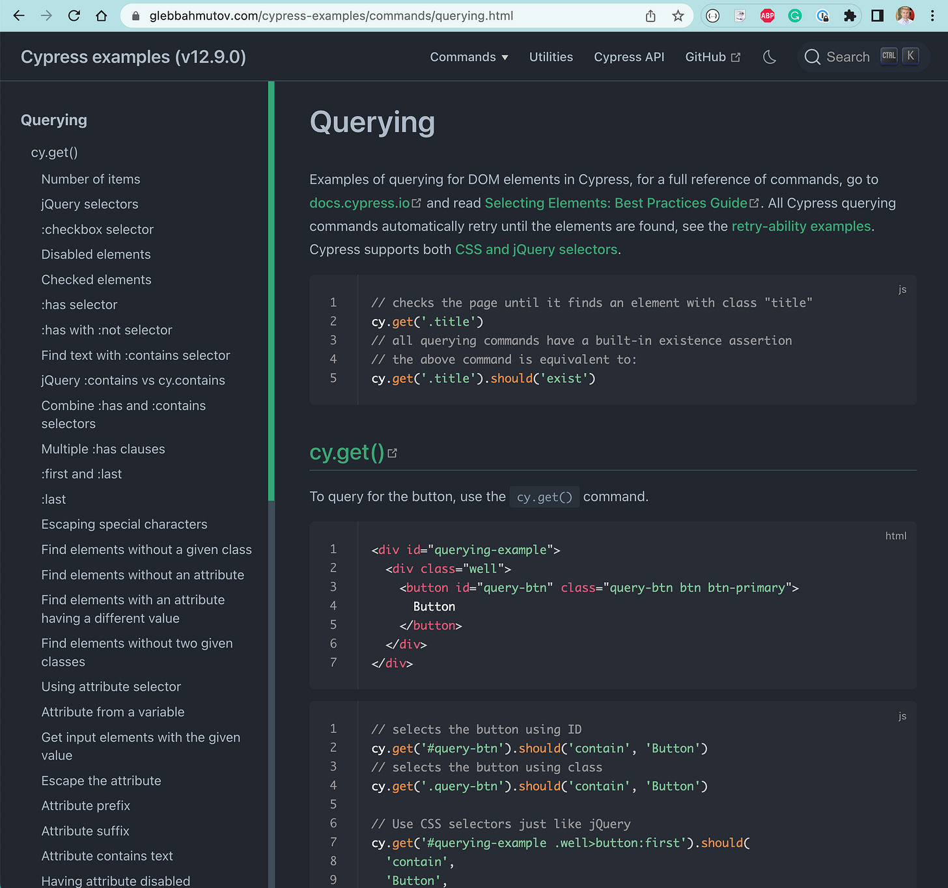948x888 pixels.
Task: Click the query-btn button line in HTML code
Action: coord(599,588)
